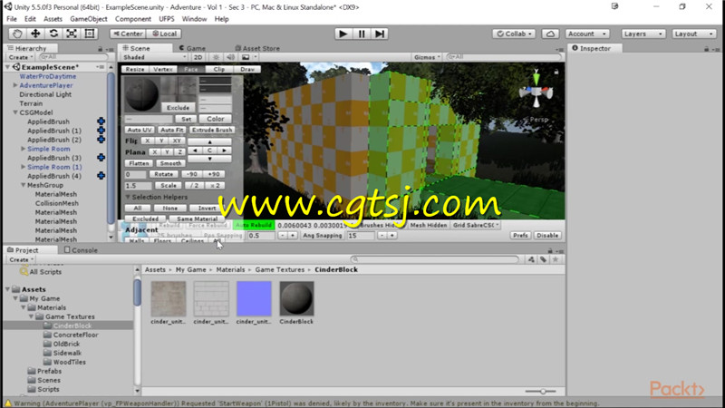Toggle Local coordinate space button

click(x=164, y=34)
